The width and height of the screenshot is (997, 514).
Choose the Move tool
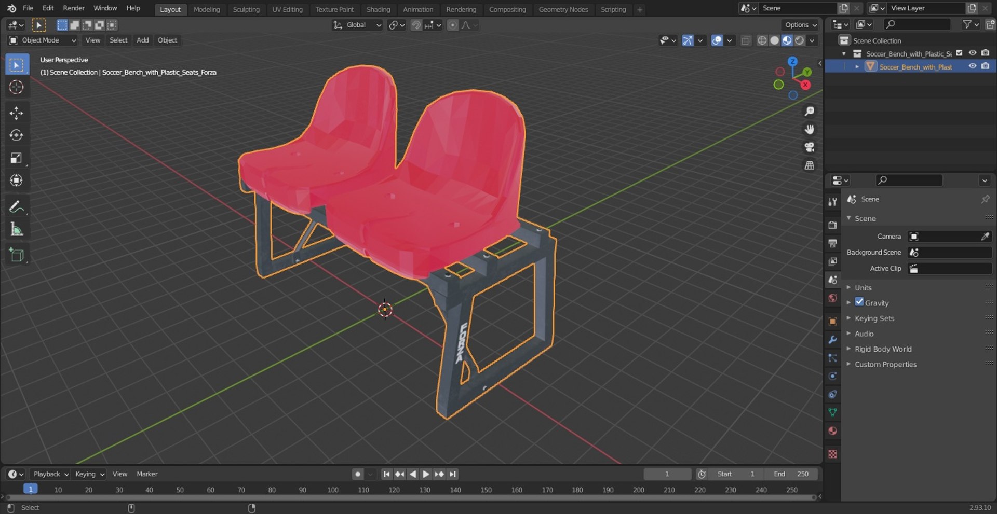click(x=17, y=113)
